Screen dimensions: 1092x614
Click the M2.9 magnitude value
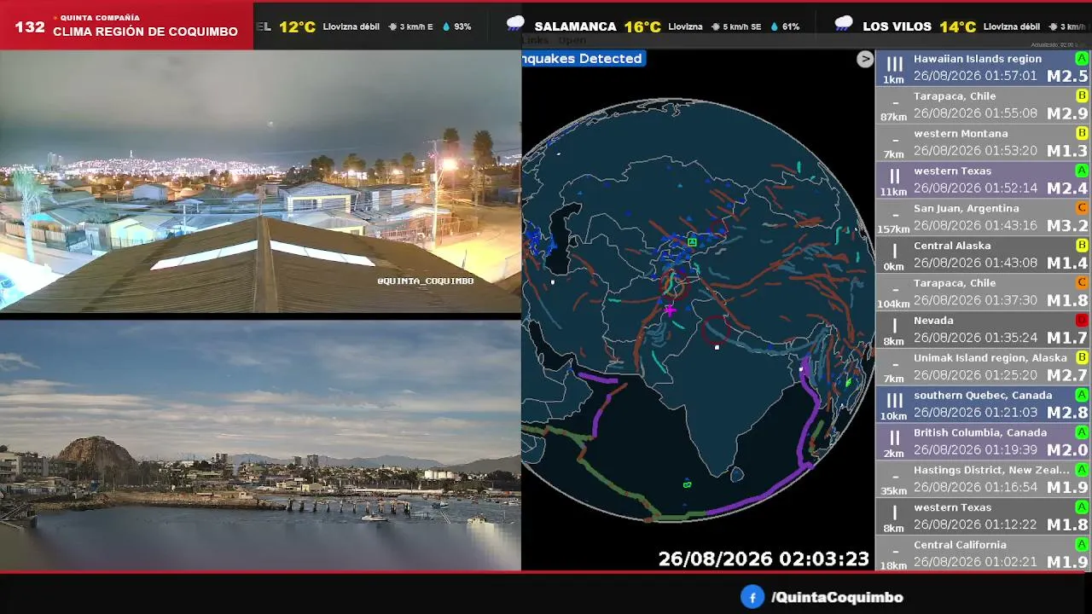1067,113
